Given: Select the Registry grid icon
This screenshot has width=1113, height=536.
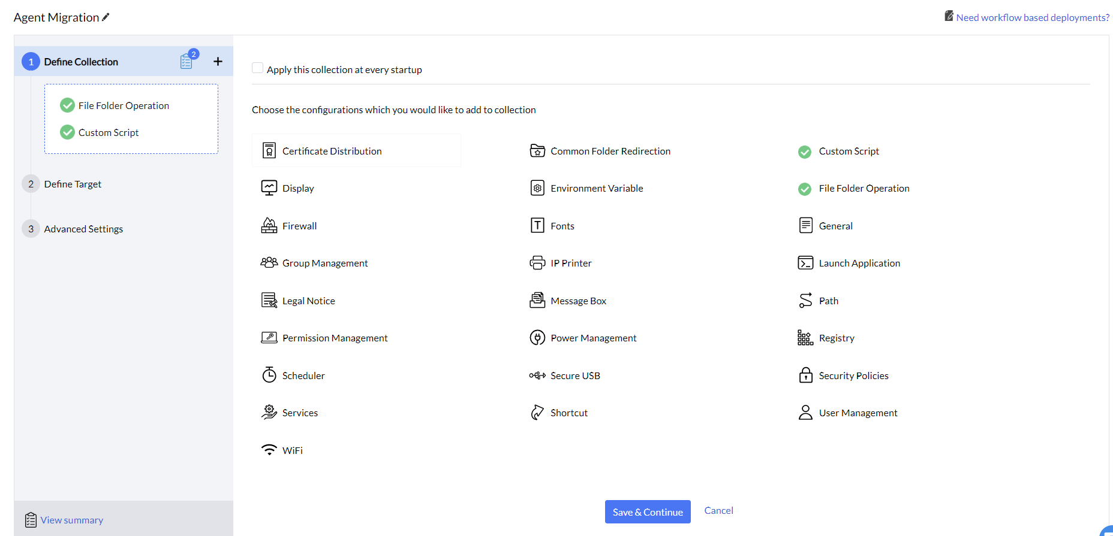Looking at the screenshot, I should (x=805, y=338).
